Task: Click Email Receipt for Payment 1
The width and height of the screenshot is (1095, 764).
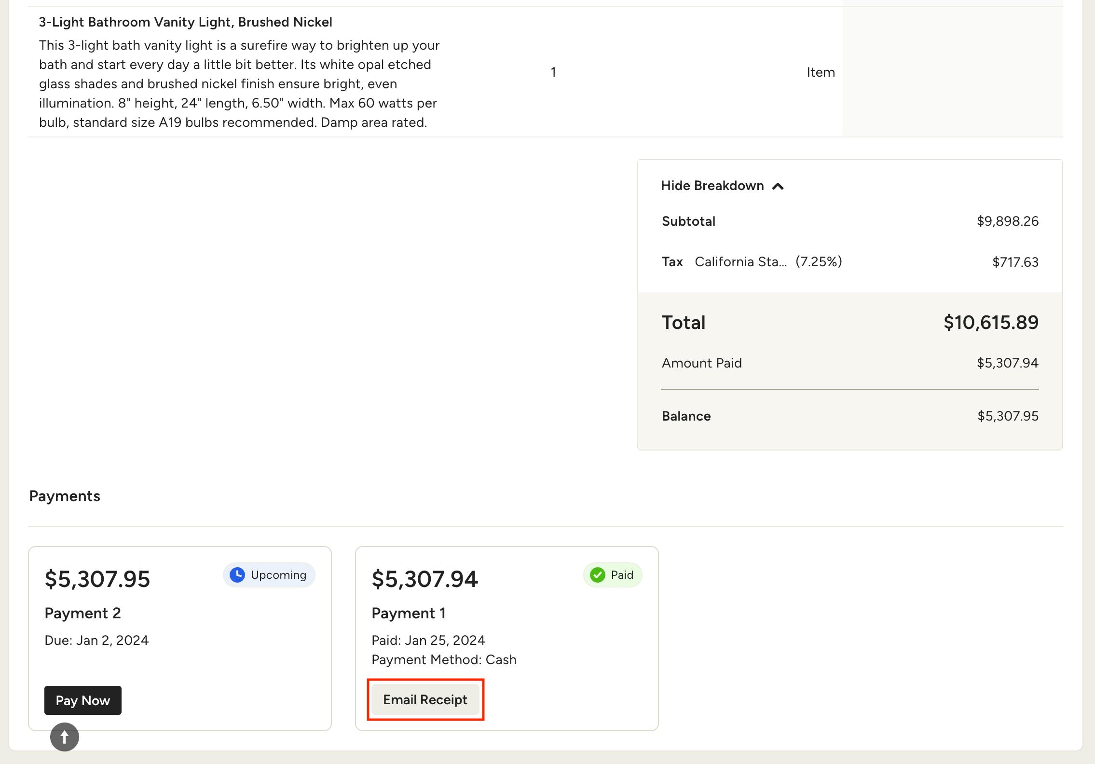Action: (x=425, y=699)
